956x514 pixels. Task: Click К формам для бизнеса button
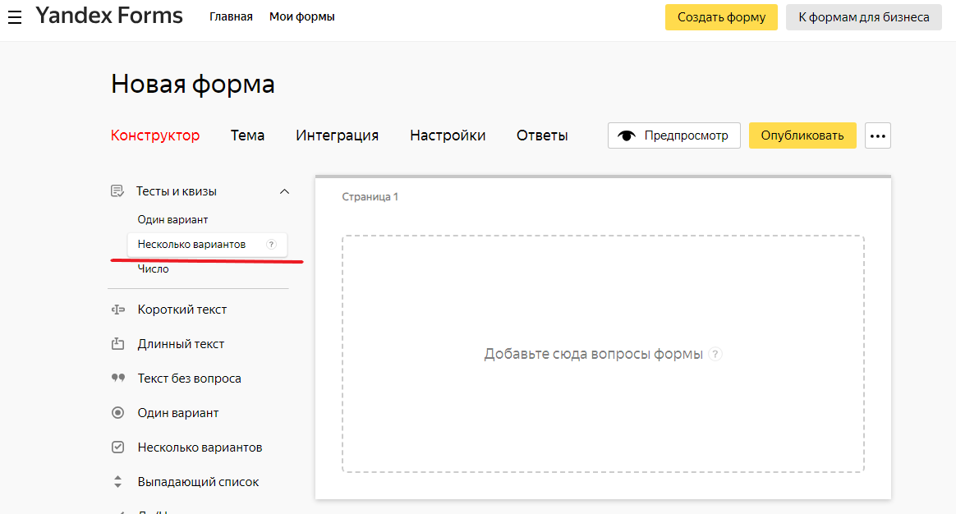tap(864, 17)
